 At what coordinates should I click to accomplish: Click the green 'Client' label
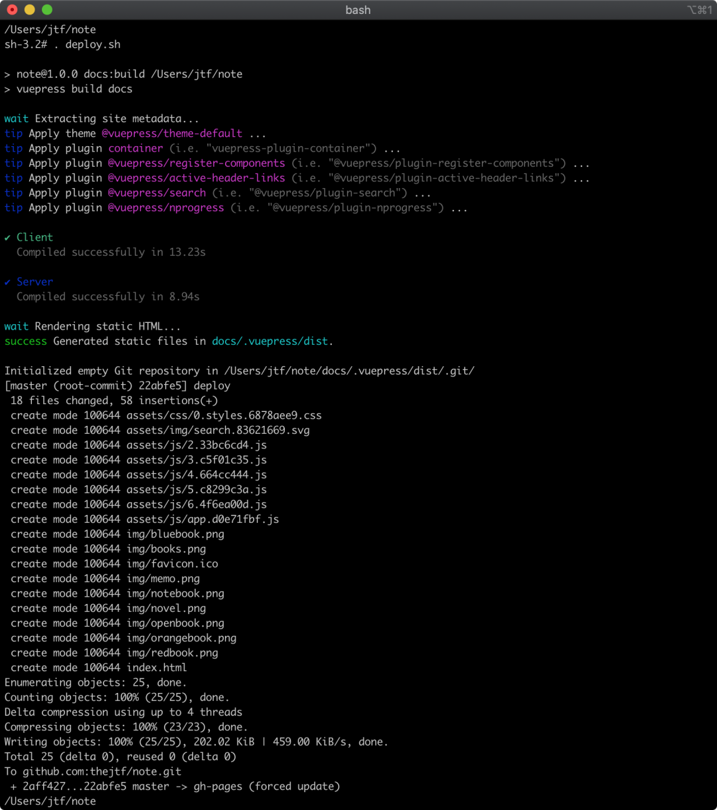click(x=35, y=237)
